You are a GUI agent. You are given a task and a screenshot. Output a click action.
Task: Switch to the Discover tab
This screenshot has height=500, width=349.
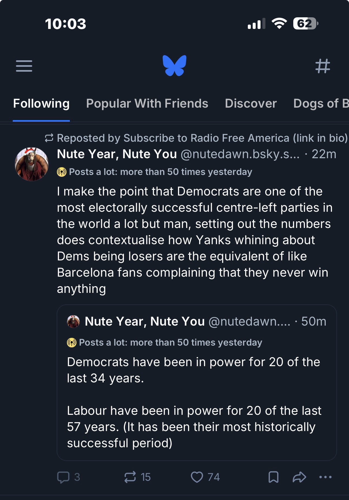tap(251, 104)
